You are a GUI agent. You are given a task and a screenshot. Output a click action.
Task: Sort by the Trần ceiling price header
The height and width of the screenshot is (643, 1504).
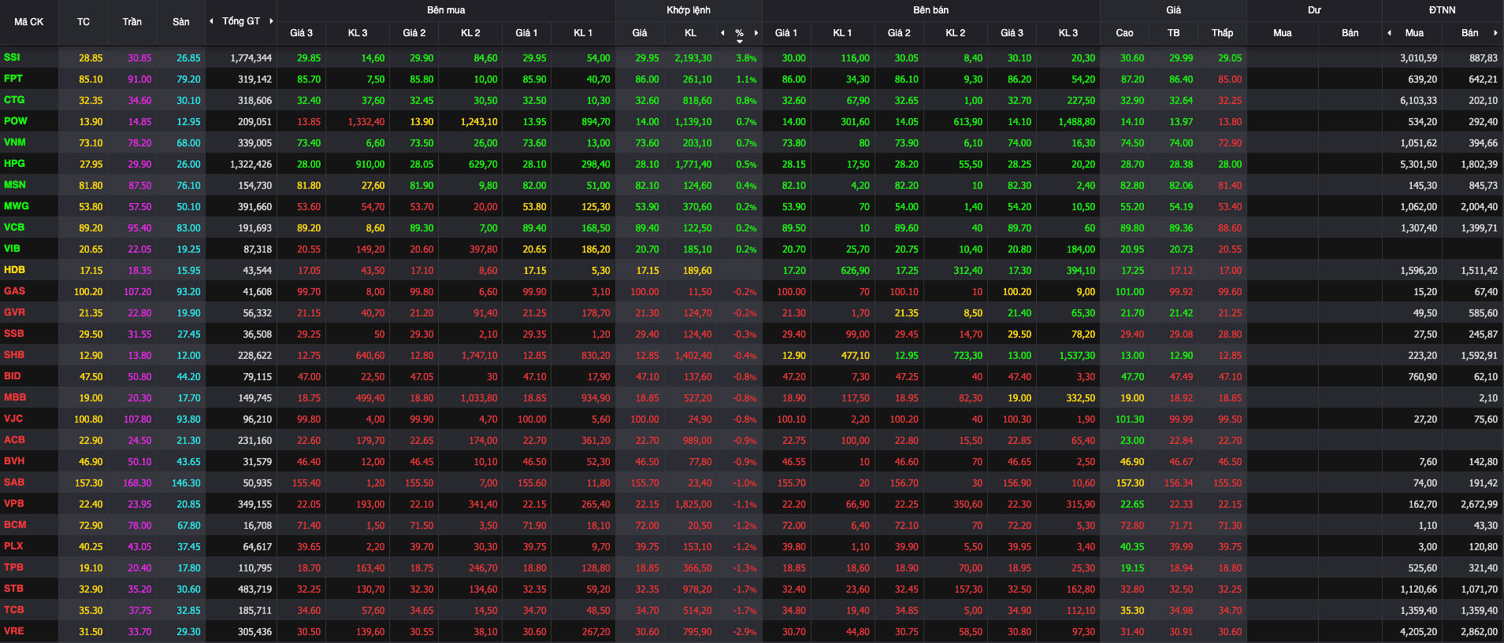(x=132, y=22)
